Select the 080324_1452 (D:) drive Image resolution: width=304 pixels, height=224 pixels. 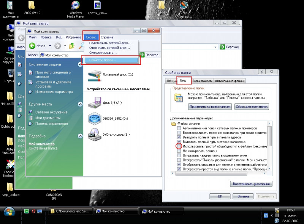click(108, 118)
